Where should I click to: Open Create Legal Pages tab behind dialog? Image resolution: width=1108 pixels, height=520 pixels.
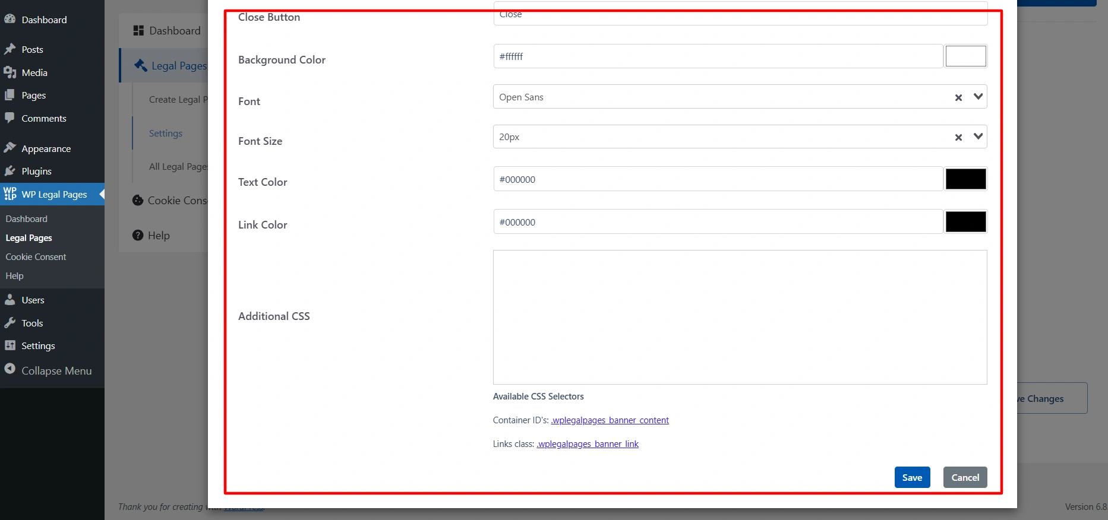click(178, 100)
